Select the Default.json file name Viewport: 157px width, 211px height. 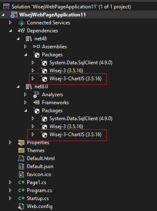point(40,166)
